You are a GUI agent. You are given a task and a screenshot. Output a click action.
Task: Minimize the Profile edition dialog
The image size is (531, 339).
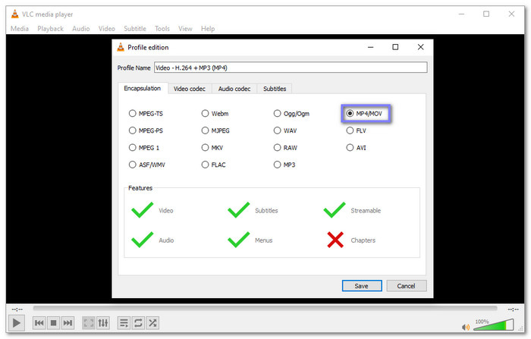[370, 47]
